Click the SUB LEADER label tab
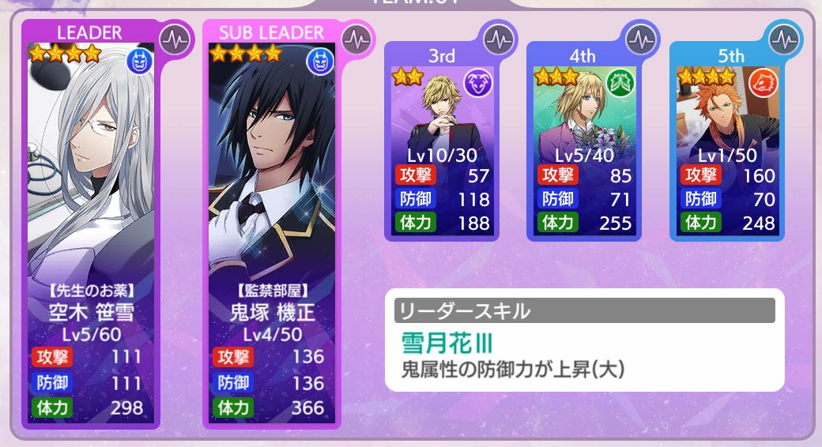 click(272, 32)
